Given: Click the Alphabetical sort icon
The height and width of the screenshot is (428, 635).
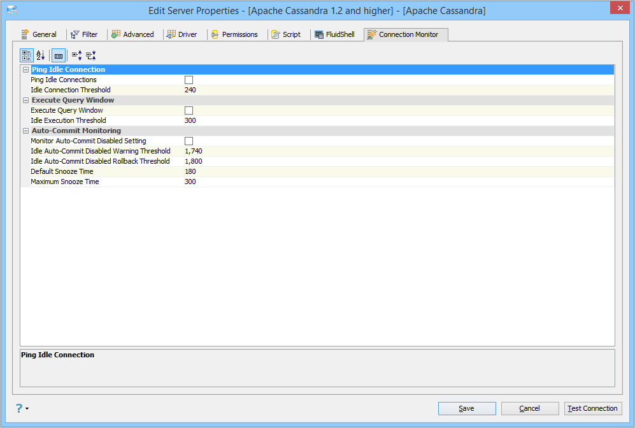Looking at the screenshot, I should [41, 55].
